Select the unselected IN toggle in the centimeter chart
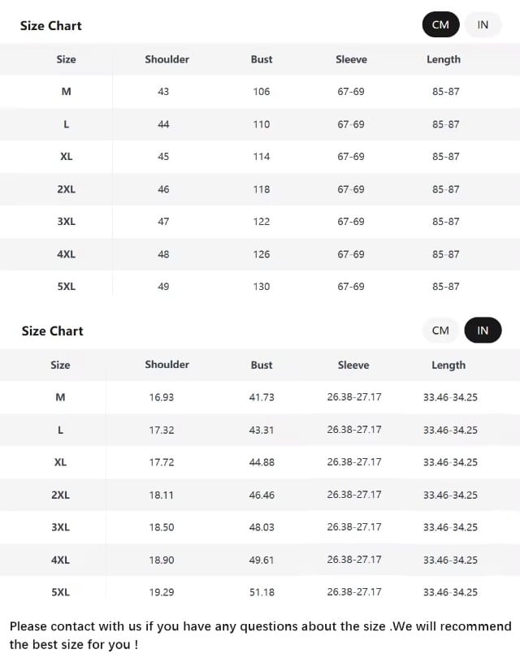 tap(483, 24)
